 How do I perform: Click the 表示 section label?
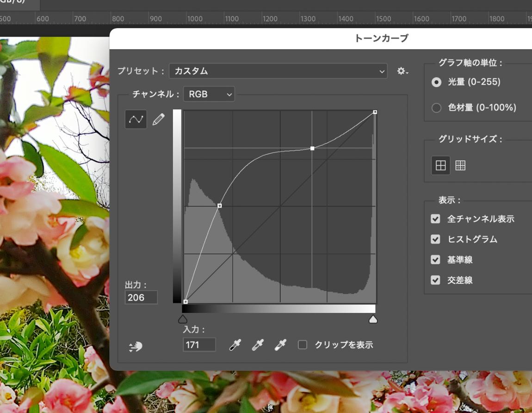click(450, 200)
